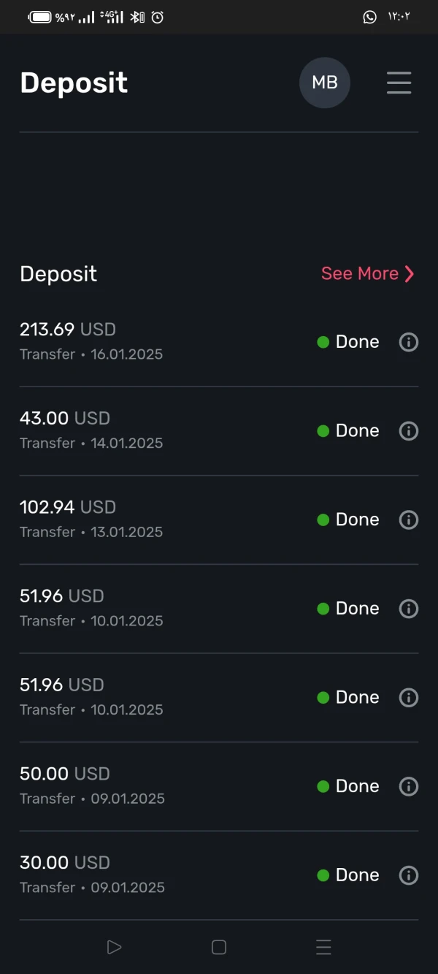Show info for the 102.94 USD deposit
Screen dimensions: 438x974
pyautogui.click(x=409, y=520)
